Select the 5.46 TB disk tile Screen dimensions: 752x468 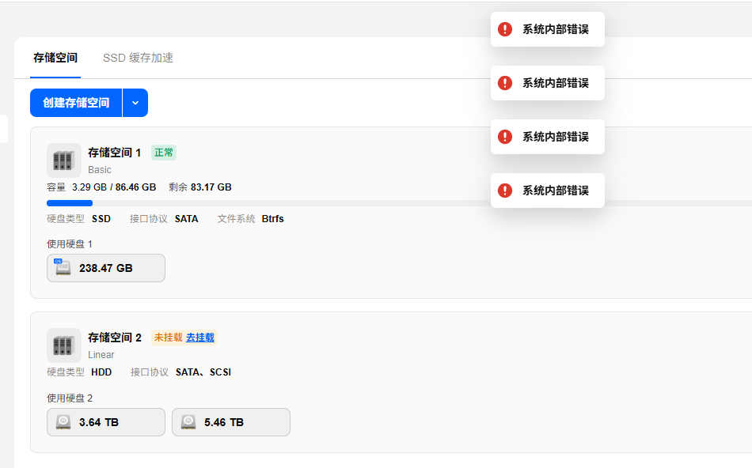231,422
